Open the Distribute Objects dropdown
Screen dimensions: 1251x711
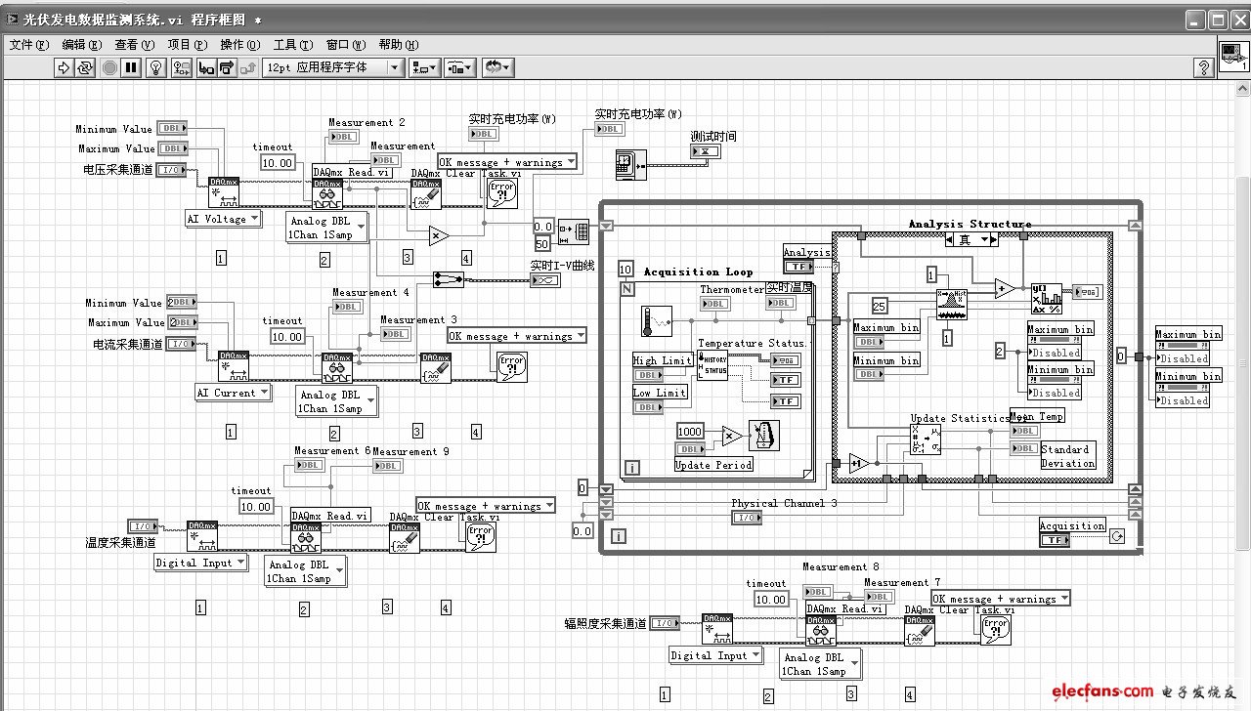(459, 67)
